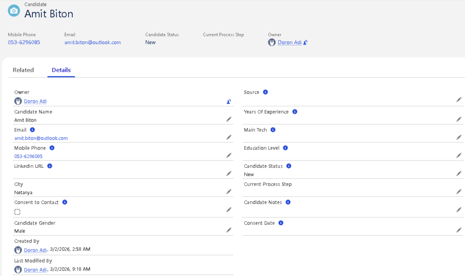Click pencil icon to edit Email
The image size is (465, 276).
click(x=229, y=137)
